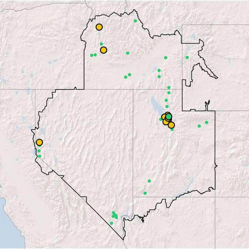
Task: Select the large green outlined marker in the cluster
Action: coord(168,116)
